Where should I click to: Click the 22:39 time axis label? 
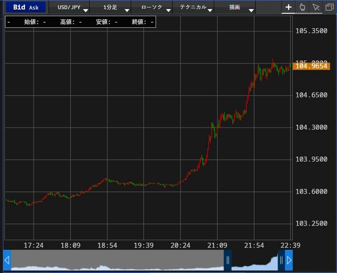tap(291, 245)
